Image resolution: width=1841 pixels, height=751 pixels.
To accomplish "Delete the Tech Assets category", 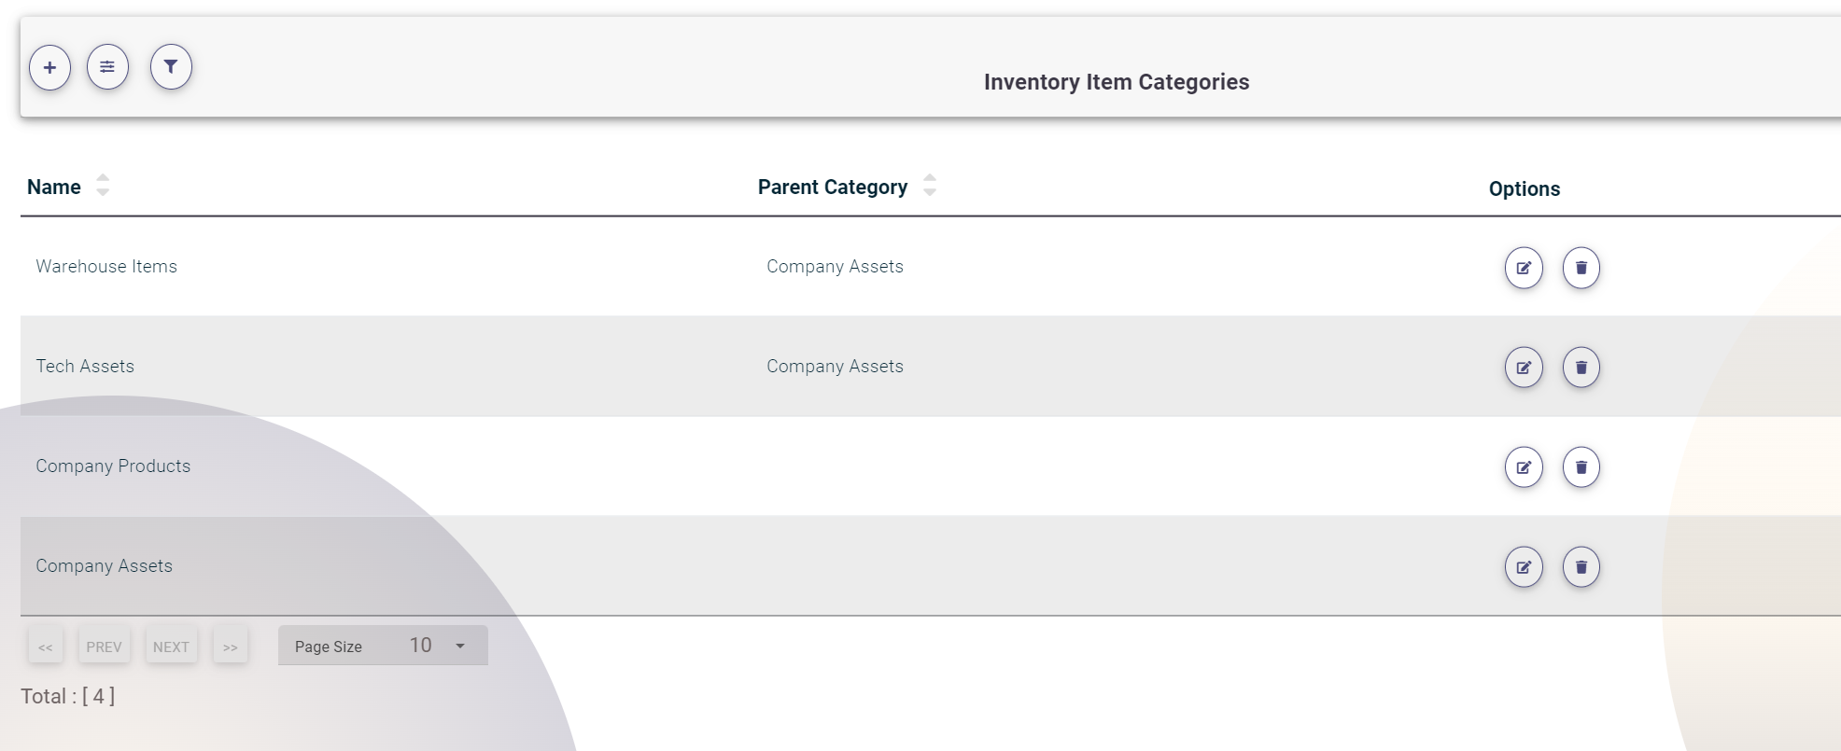I will [x=1581, y=368].
